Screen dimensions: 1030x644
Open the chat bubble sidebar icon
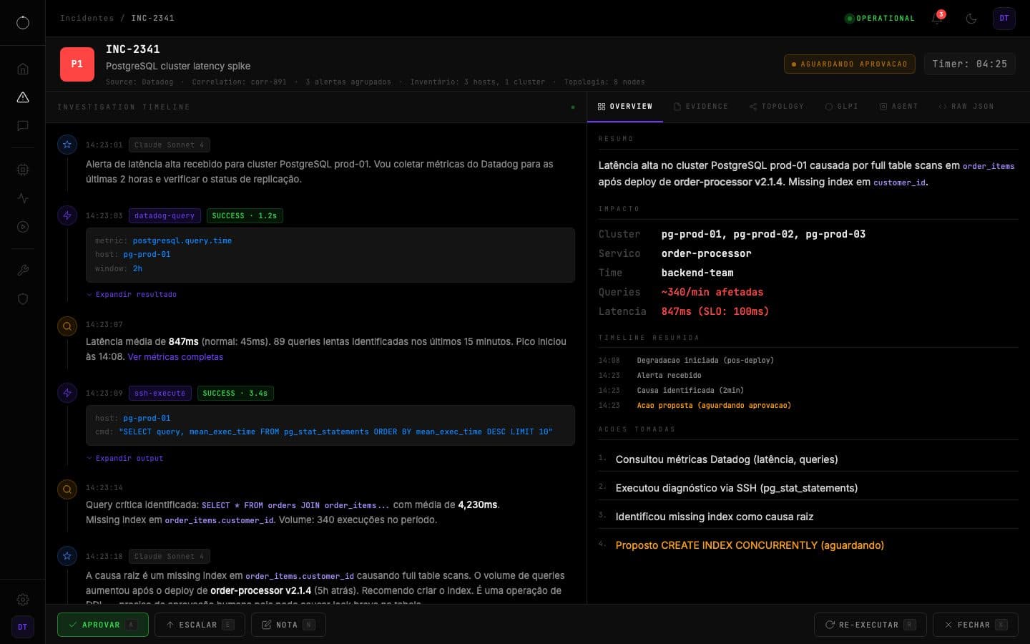[x=23, y=126]
